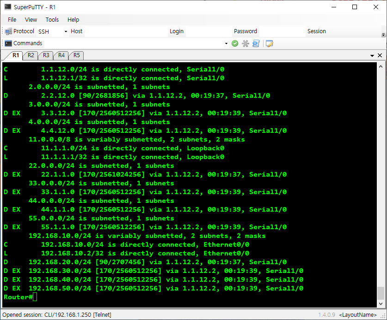Minimize the SuperPuTTY window
Viewport: 387px width, 320px height.
(x=334, y=7)
